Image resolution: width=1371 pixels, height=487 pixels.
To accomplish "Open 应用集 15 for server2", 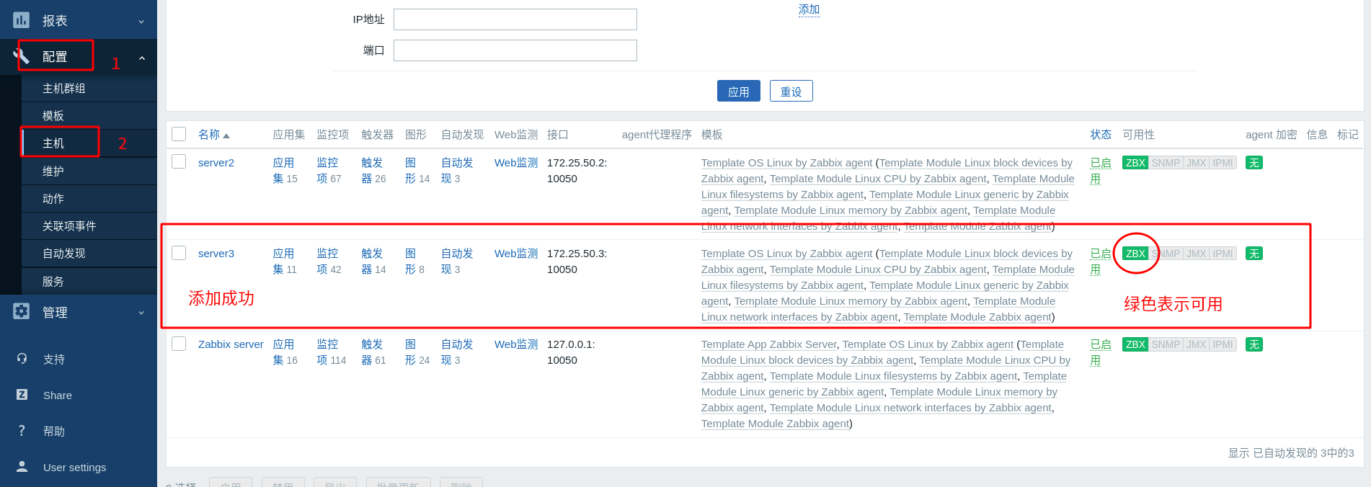I will tap(284, 171).
